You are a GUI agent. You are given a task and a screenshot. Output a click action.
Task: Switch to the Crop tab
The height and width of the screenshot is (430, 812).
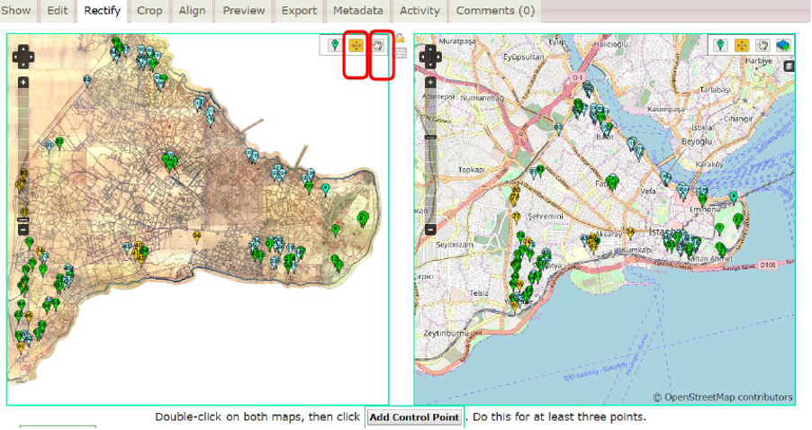[x=149, y=11]
